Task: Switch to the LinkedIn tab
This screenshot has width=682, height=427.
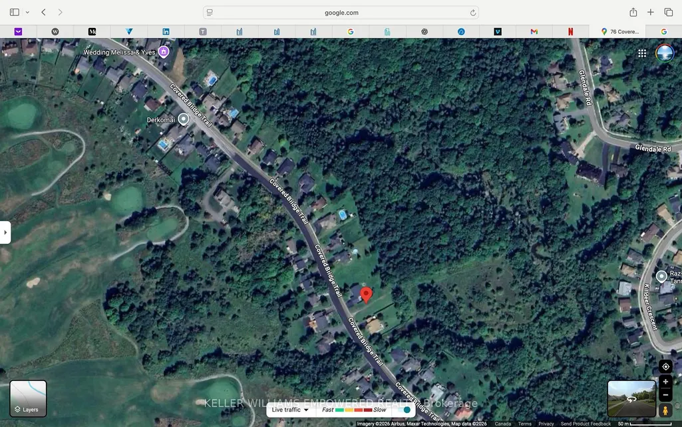Action: click(166, 31)
